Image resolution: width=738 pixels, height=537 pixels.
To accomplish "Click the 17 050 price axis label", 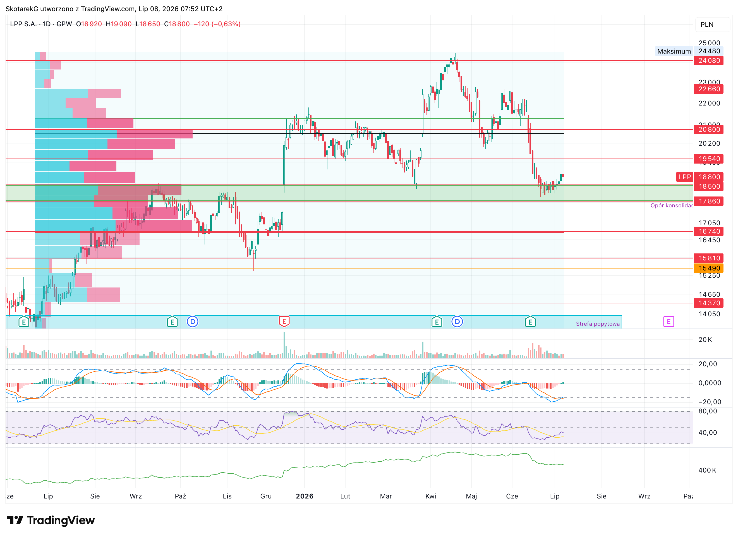I will [x=709, y=223].
